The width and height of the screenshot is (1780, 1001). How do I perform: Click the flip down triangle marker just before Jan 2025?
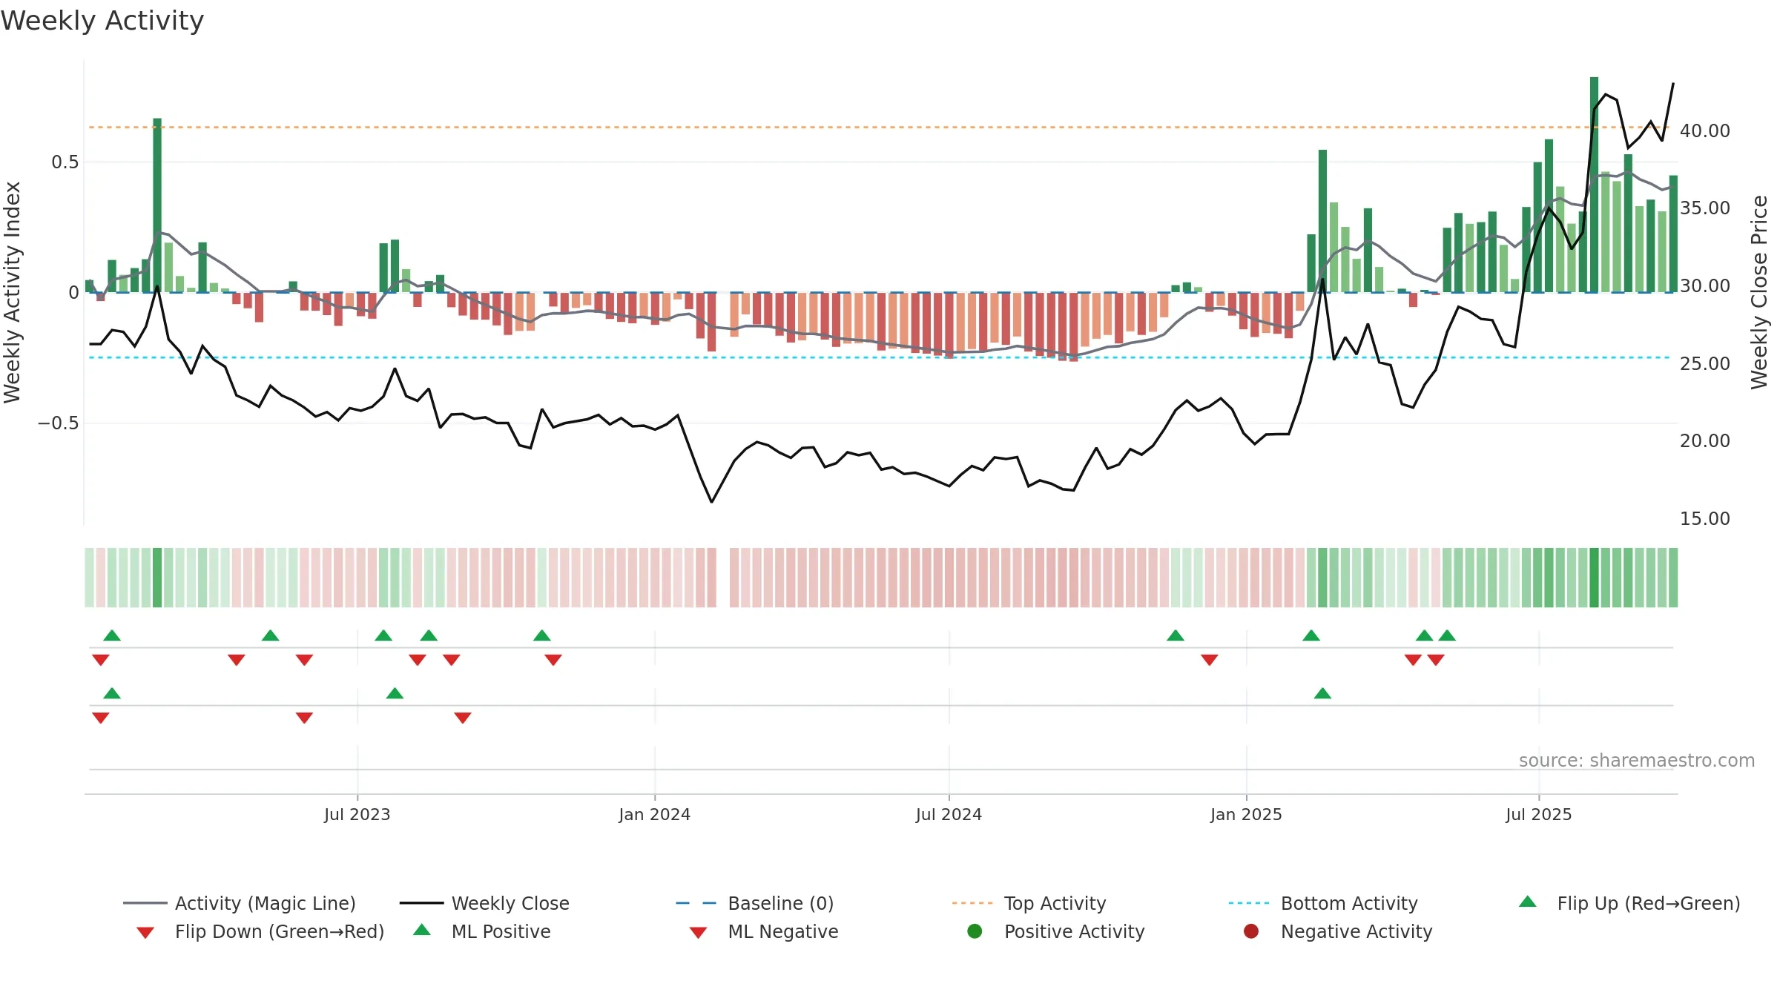coord(1210,660)
